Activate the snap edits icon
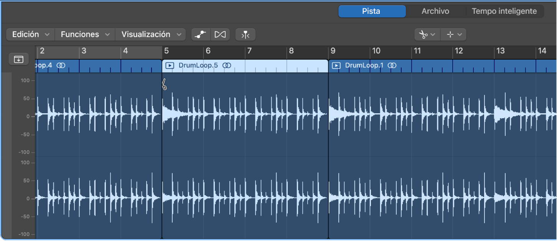The height and width of the screenshot is (241, 557). [x=245, y=34]
